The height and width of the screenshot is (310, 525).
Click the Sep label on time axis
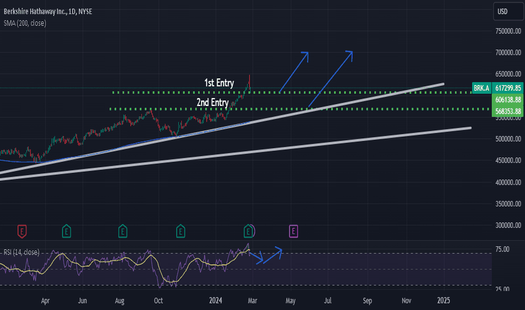pos(367,300)
